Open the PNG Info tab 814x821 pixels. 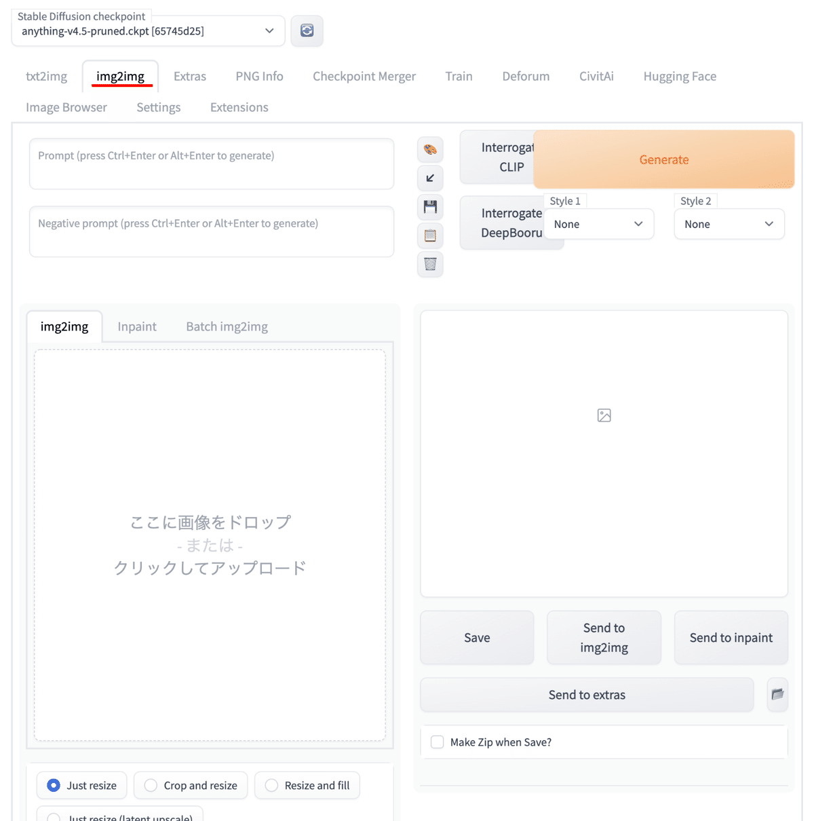click(259, 76)
